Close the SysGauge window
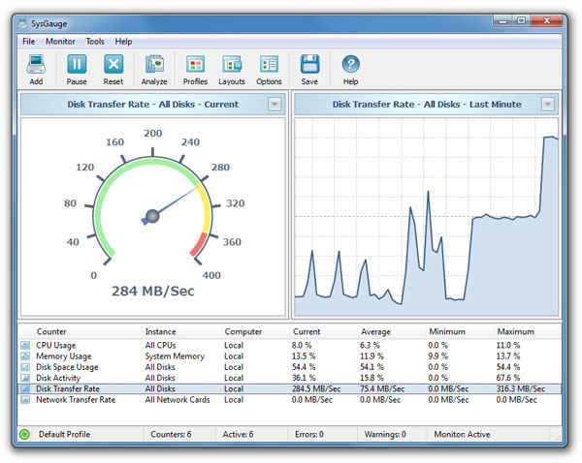This screenshot has height=463, width=582. pos(546,20)
